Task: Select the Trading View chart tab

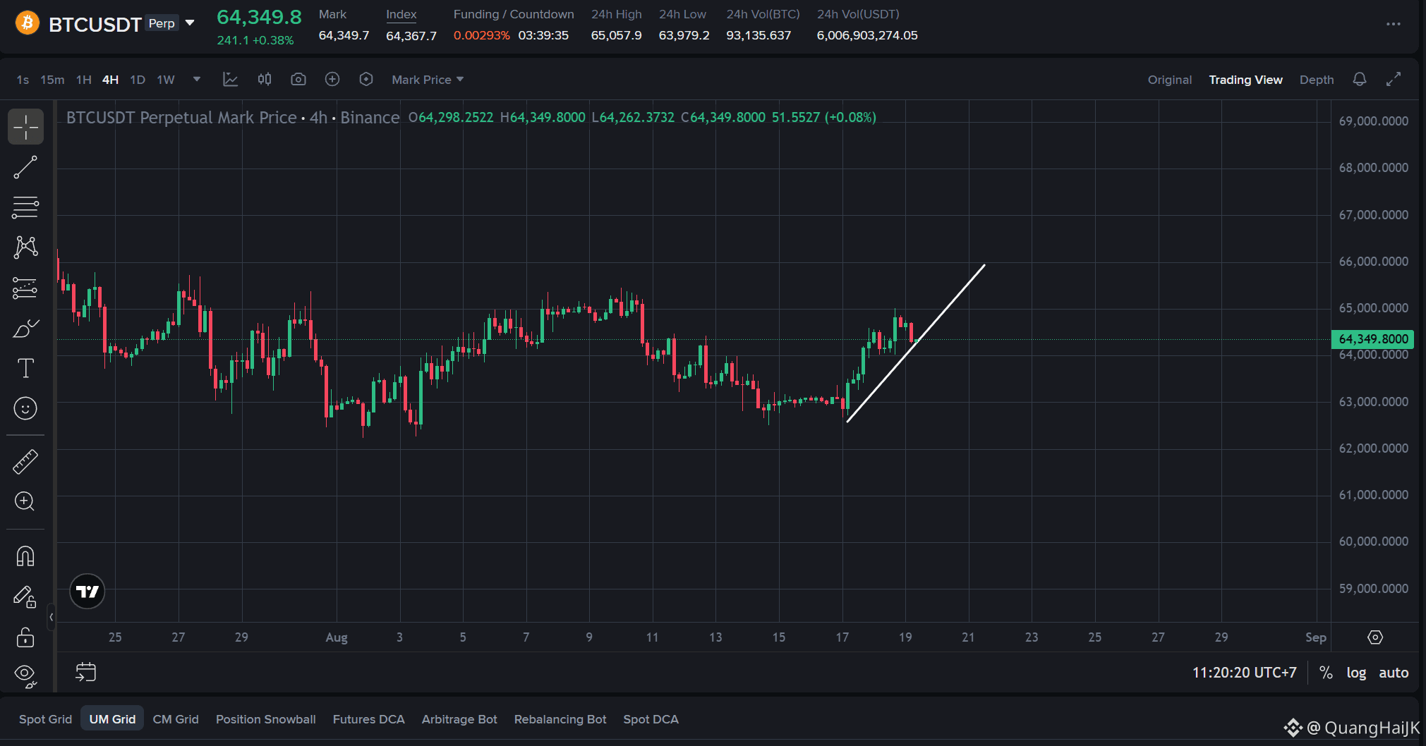Action: pyautogui.click(x=1246, y=80)
